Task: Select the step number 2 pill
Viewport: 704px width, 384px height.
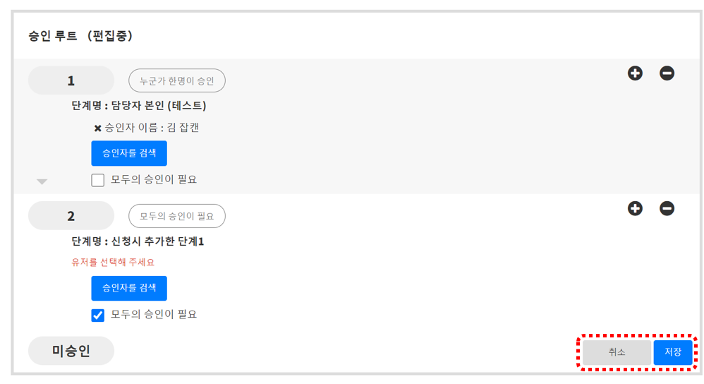Action: [x=71, y=216]
